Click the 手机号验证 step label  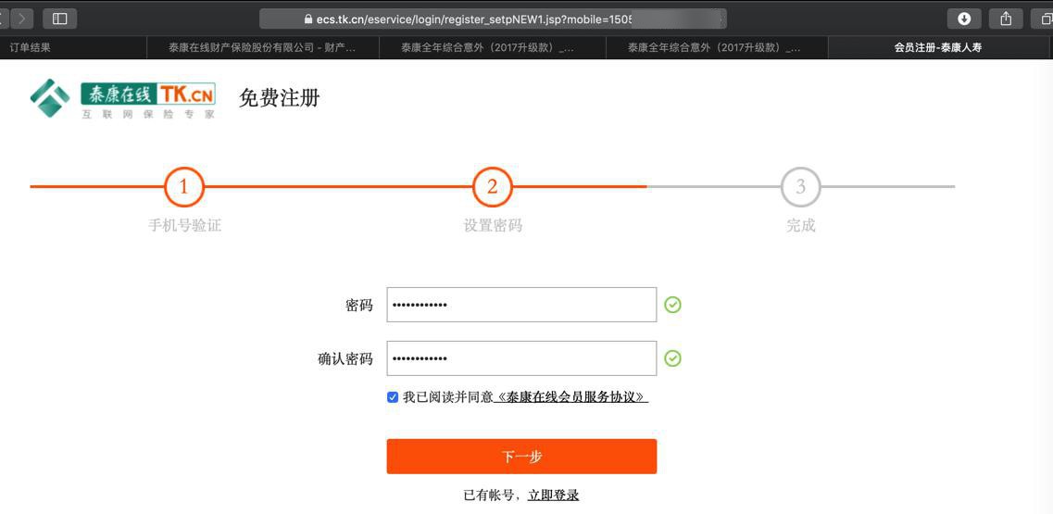coord(184,226)
